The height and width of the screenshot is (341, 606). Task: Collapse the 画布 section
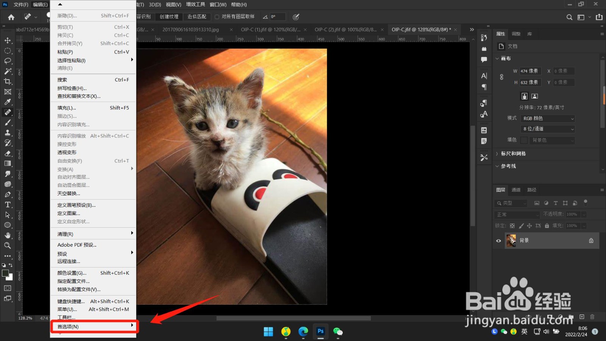pos(497,59)
